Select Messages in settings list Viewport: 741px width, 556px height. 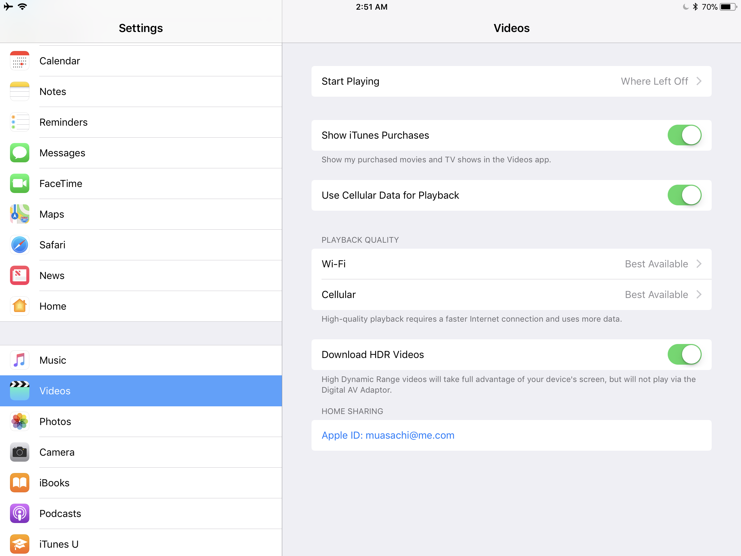141,153
